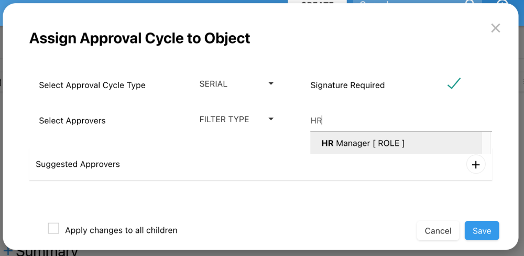Check the Apply changes to all children box
524x256 pixels.
[x=53, y=229]
